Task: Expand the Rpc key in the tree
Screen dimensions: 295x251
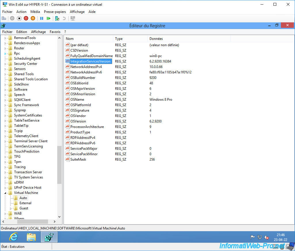Action: pos(5,54)
